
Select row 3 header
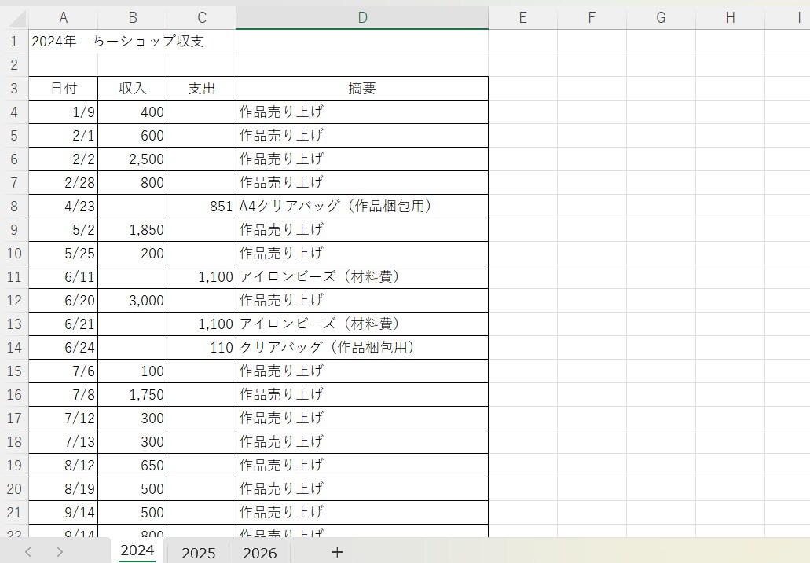pos(14,88)
